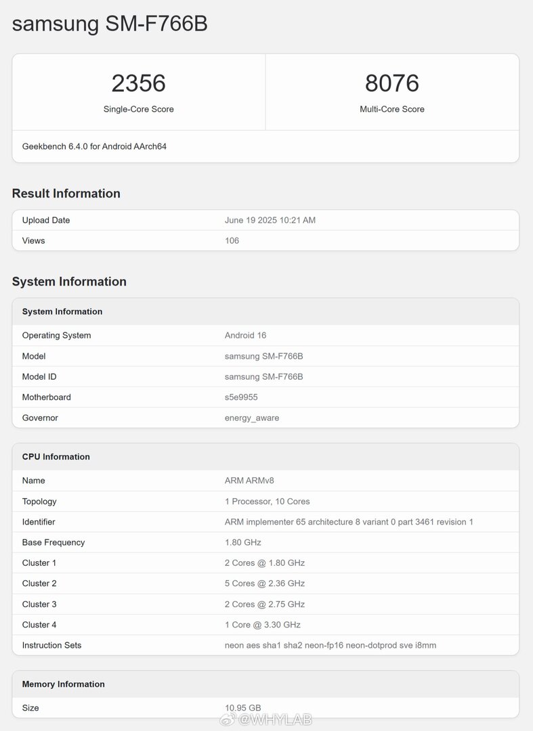Select the 8076 multi-core score
Screen dimensions: 533x731
pyautogui.click(x=391, y=83)
